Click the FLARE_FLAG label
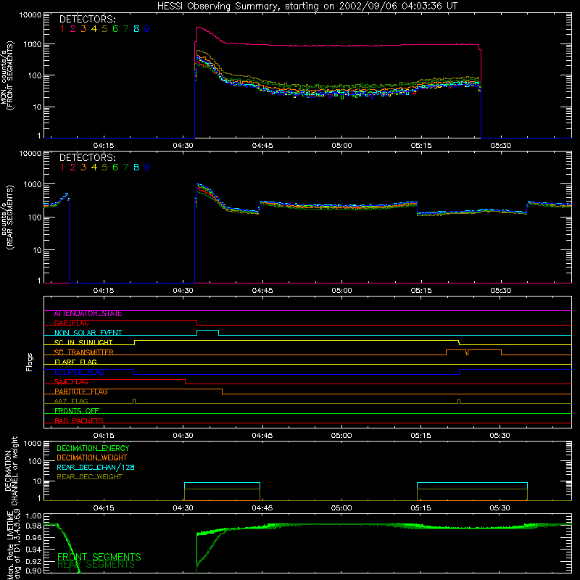 (x=75, y=362)
